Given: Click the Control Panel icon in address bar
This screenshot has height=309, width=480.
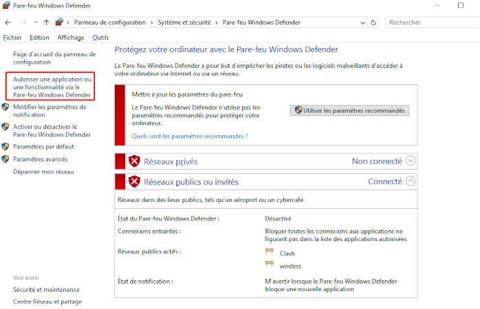Looking at the screenshot, I should pos(59,22).
